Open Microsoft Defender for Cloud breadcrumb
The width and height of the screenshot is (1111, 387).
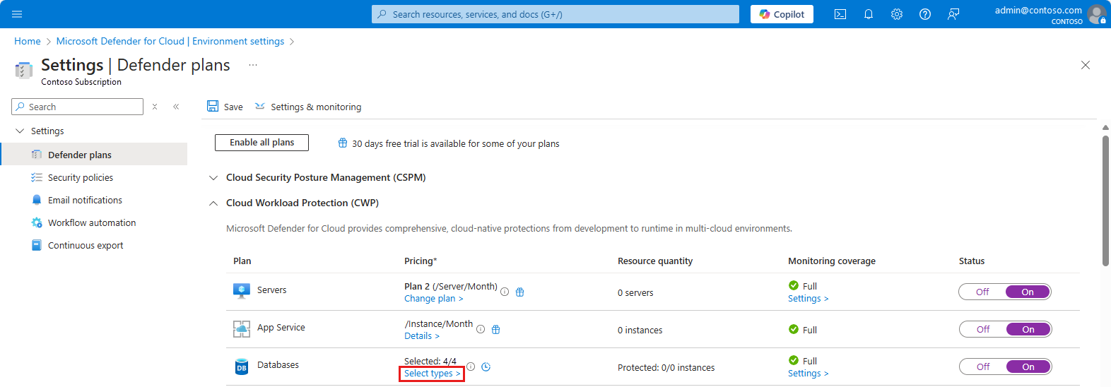coord(170,41)
